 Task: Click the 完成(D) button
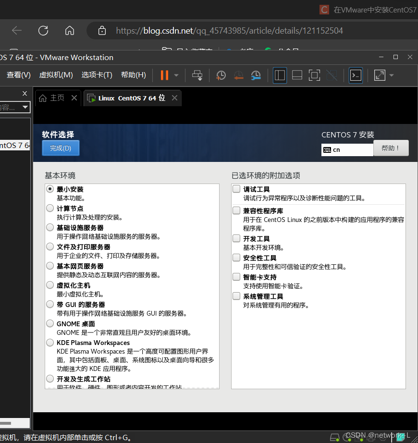61,148
